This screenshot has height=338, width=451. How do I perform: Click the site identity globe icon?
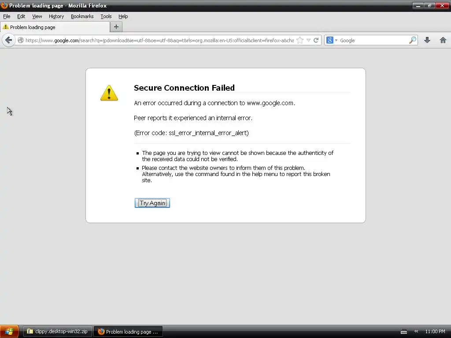(x=20, y=40)
